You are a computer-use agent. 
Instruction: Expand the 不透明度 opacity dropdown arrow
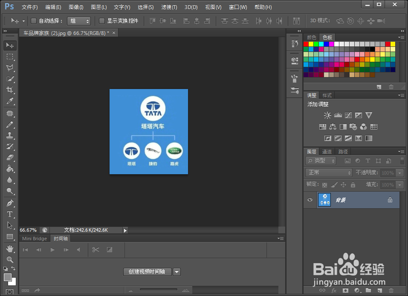(x=399, y=173)
